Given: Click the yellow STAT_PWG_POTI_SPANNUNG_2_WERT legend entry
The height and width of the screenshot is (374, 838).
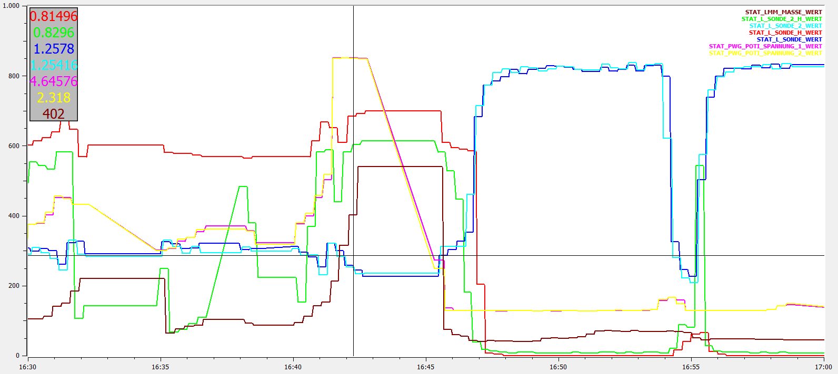Looking at the screenshot, I should (x=765, y=53).
